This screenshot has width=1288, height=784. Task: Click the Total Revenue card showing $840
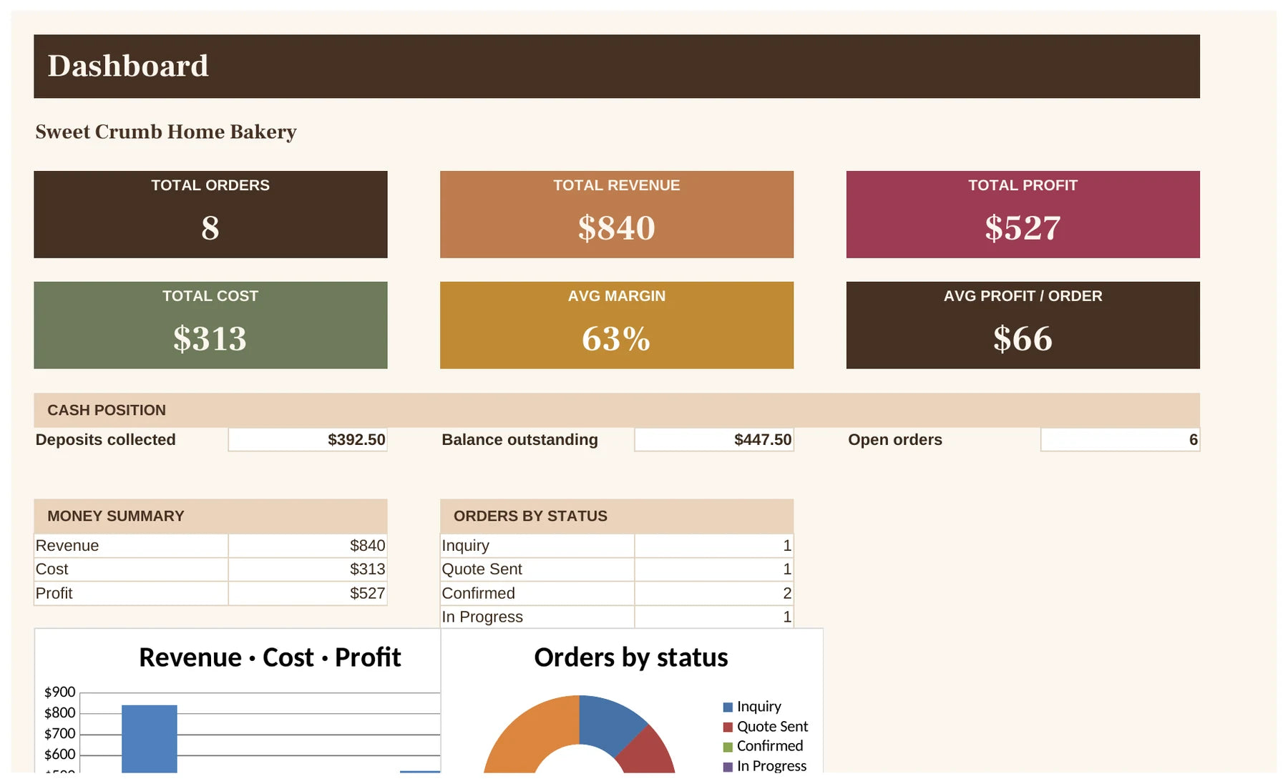pos(616,214)
